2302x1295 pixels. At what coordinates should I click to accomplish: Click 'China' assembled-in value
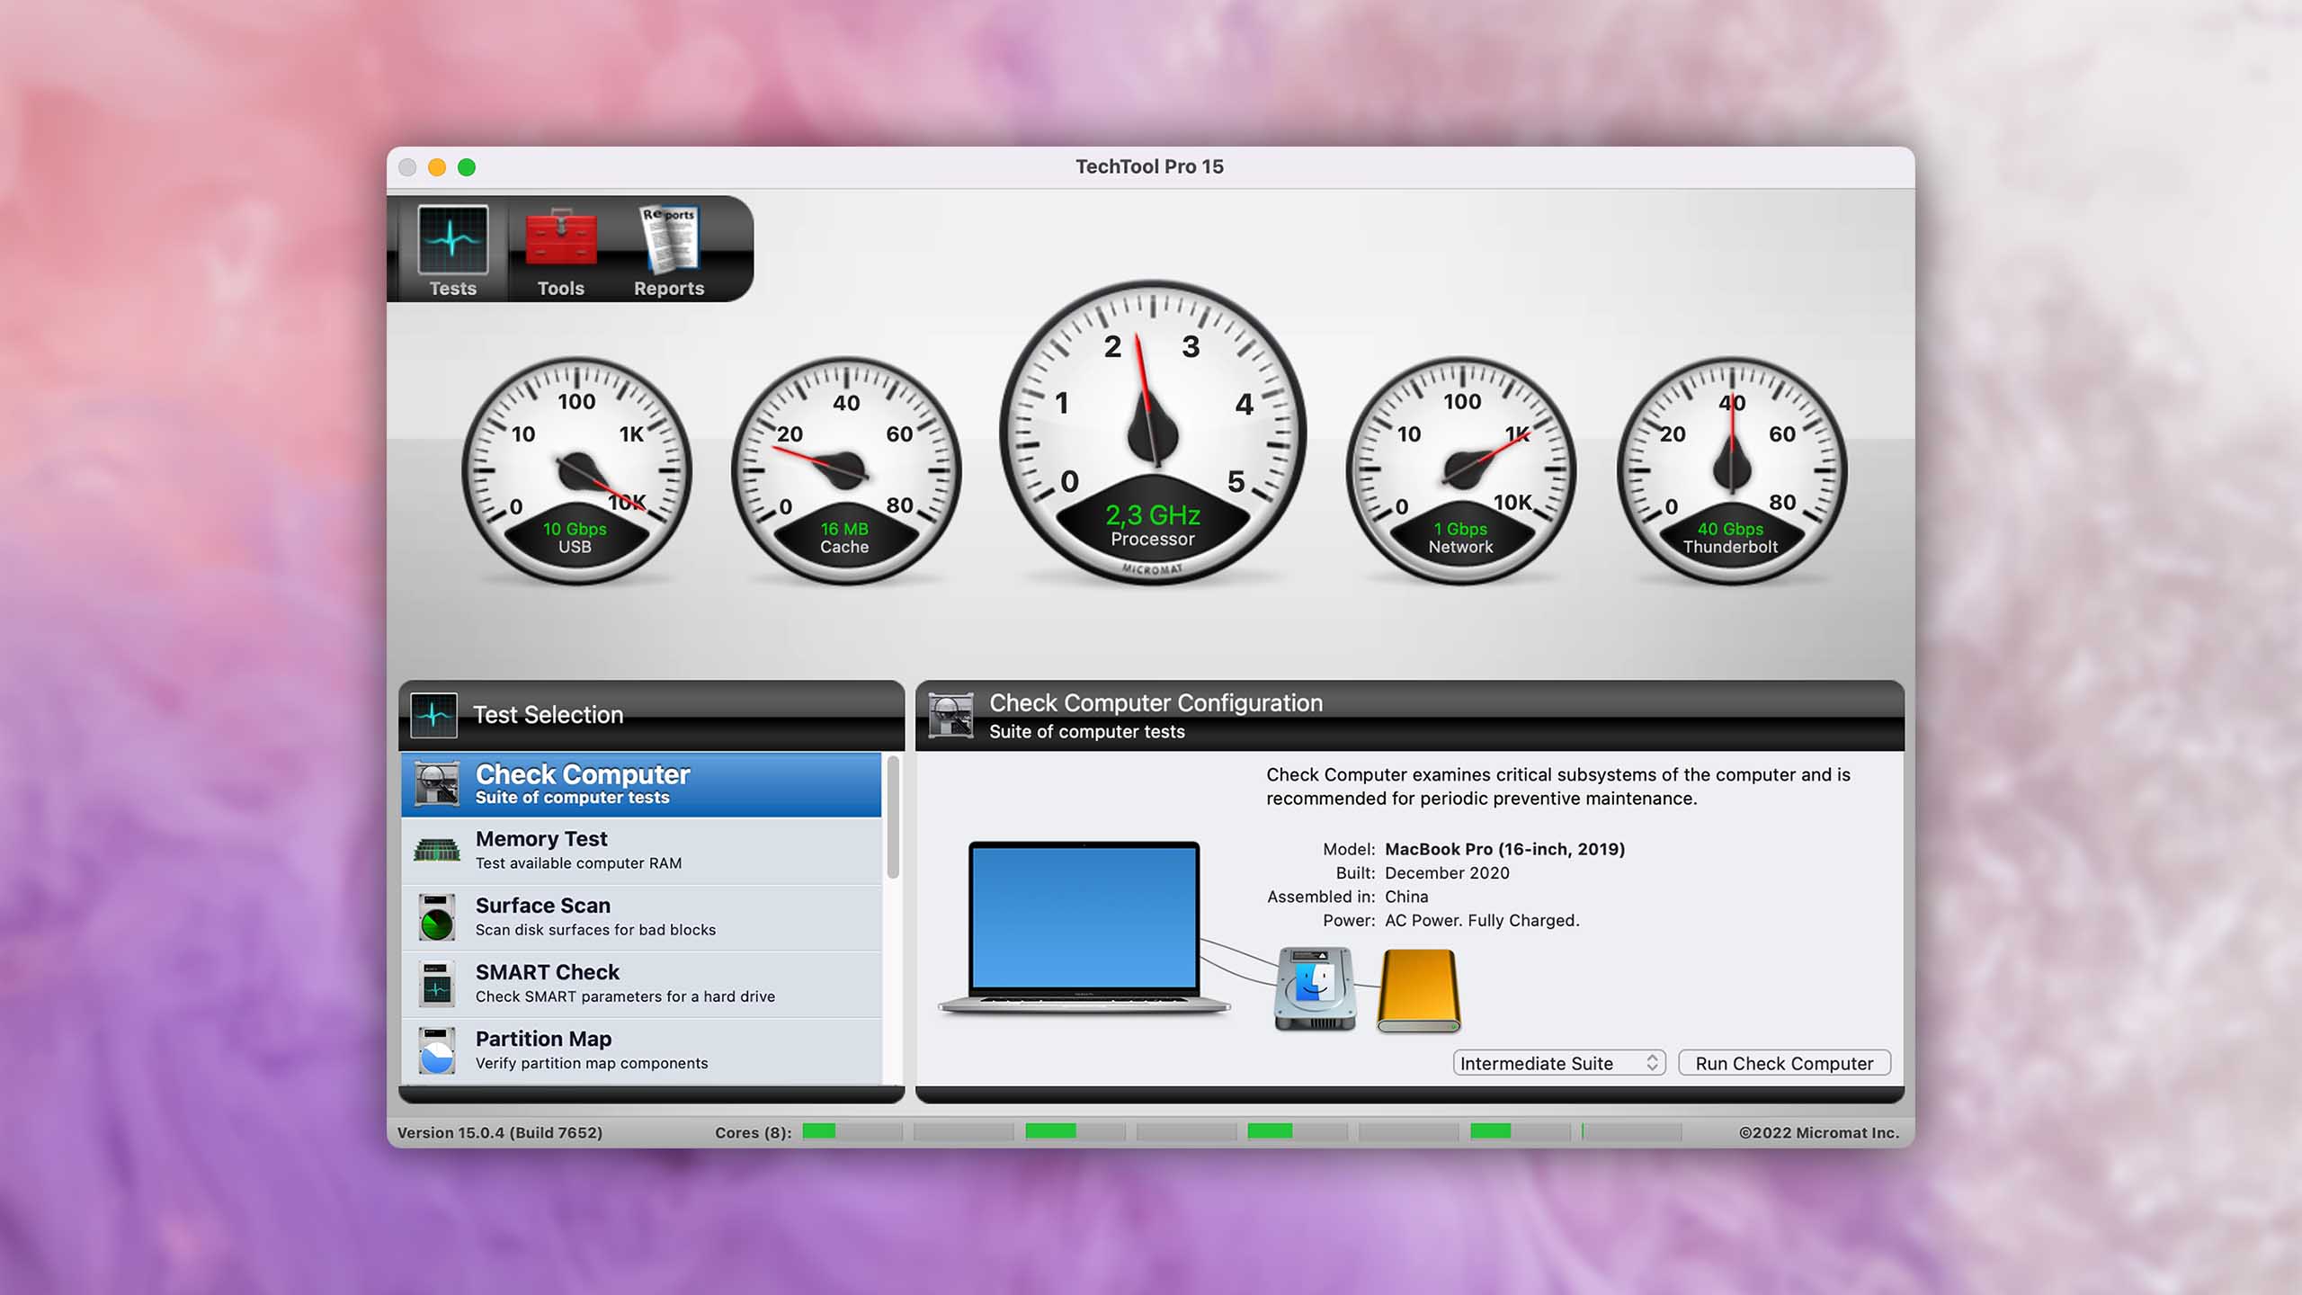click(1406, 897)
